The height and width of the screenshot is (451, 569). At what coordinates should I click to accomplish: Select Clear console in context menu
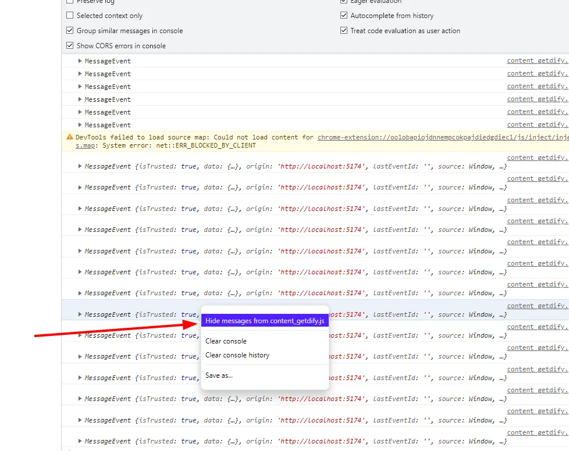[226, 341]
